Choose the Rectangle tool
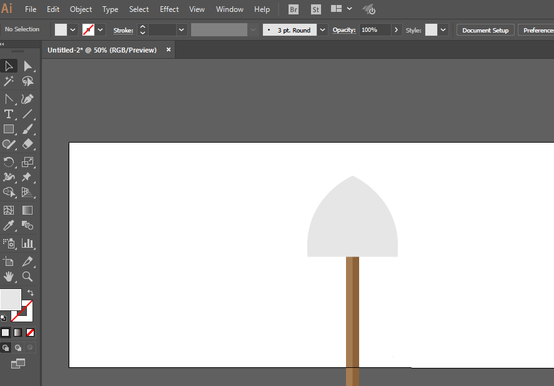This screenshot has height=386, width=554. tap(9, 130)
